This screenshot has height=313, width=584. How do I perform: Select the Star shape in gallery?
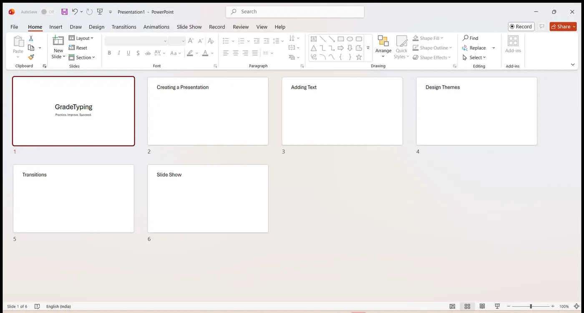[x=359, y=57]
